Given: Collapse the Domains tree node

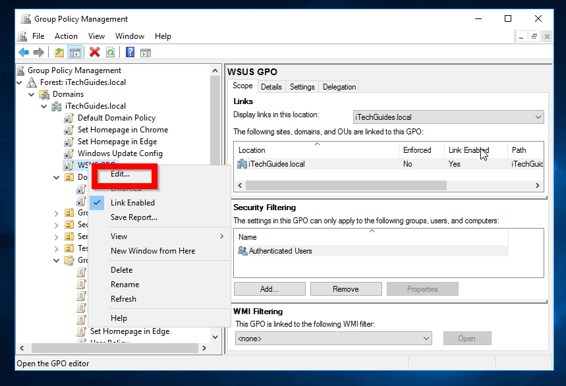Looking at the screenshot, I should 32,94.
